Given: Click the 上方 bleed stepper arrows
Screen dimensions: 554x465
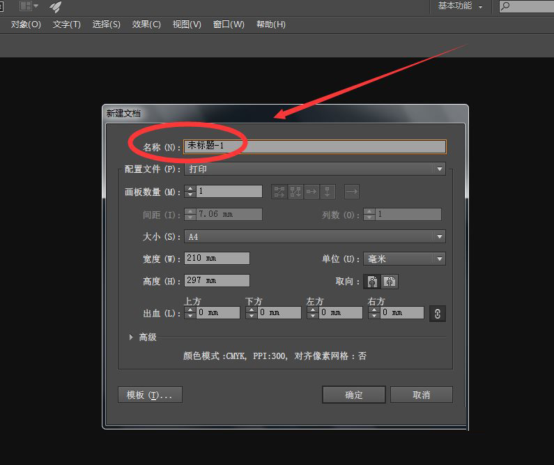Looking at the screenshot, I should (x=190, y=312).
